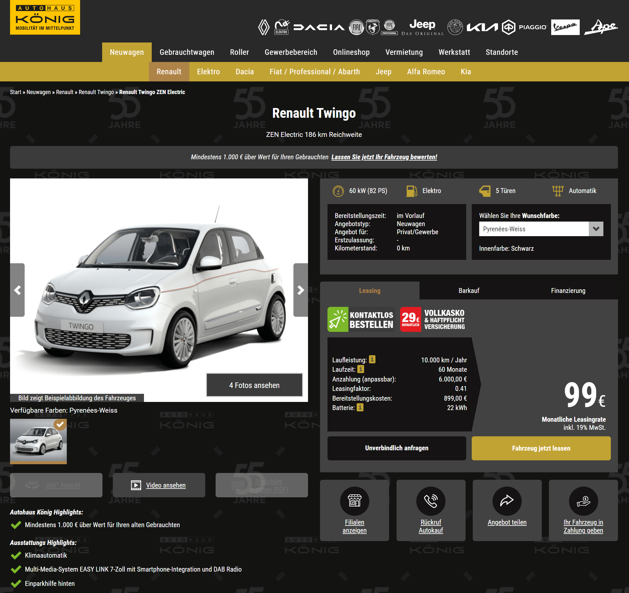The height and width of the screenshot is (593, 629).
Task: Click the video play icon
Action: click(x=136, y=485)
